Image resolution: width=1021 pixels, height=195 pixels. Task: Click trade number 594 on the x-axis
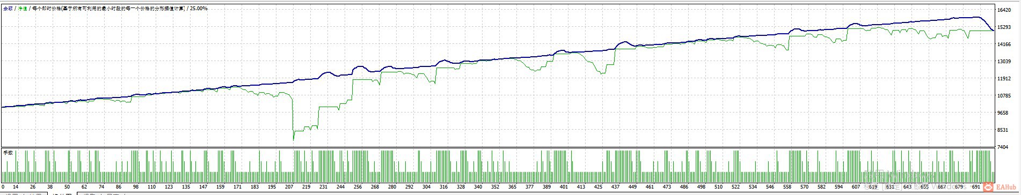point(838,187)
